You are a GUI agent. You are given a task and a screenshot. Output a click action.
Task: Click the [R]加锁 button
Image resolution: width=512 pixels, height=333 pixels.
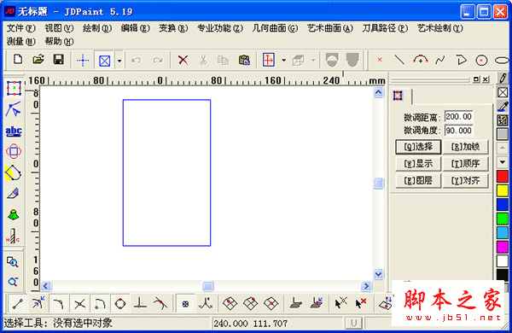[465, 147]
